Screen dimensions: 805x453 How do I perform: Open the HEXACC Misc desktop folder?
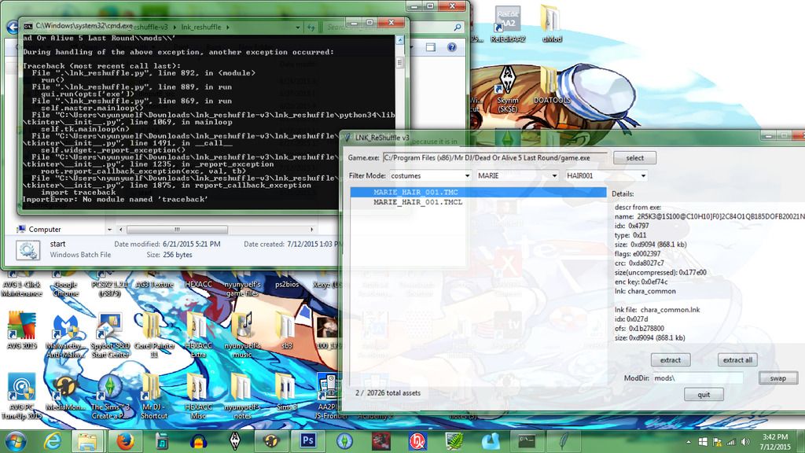pyautogui.click(x=198, y=396)
